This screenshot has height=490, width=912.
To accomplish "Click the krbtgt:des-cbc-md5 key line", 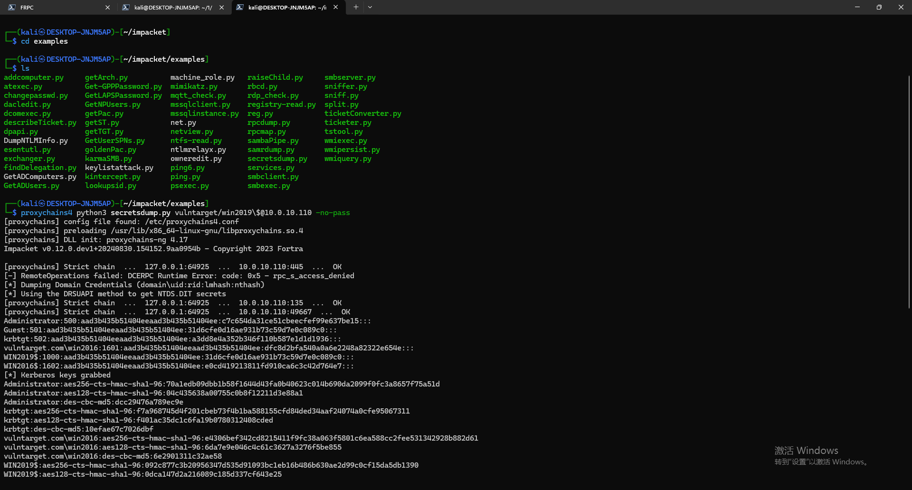I will coord(79,429).
